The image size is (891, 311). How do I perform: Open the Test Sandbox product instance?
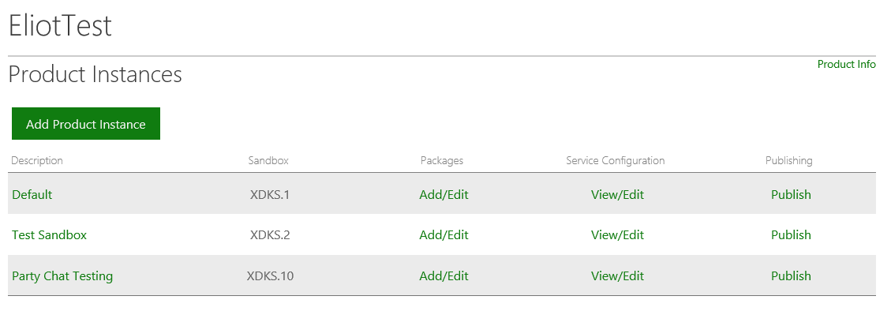pyautogui.click(x=50, y=234)
